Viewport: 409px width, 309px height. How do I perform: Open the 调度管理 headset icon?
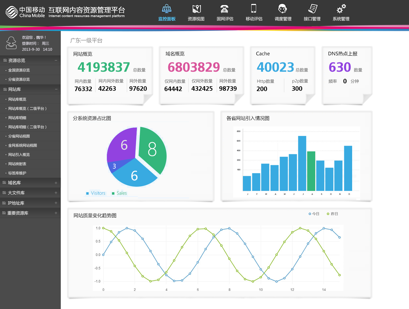(x=282, y=9)
